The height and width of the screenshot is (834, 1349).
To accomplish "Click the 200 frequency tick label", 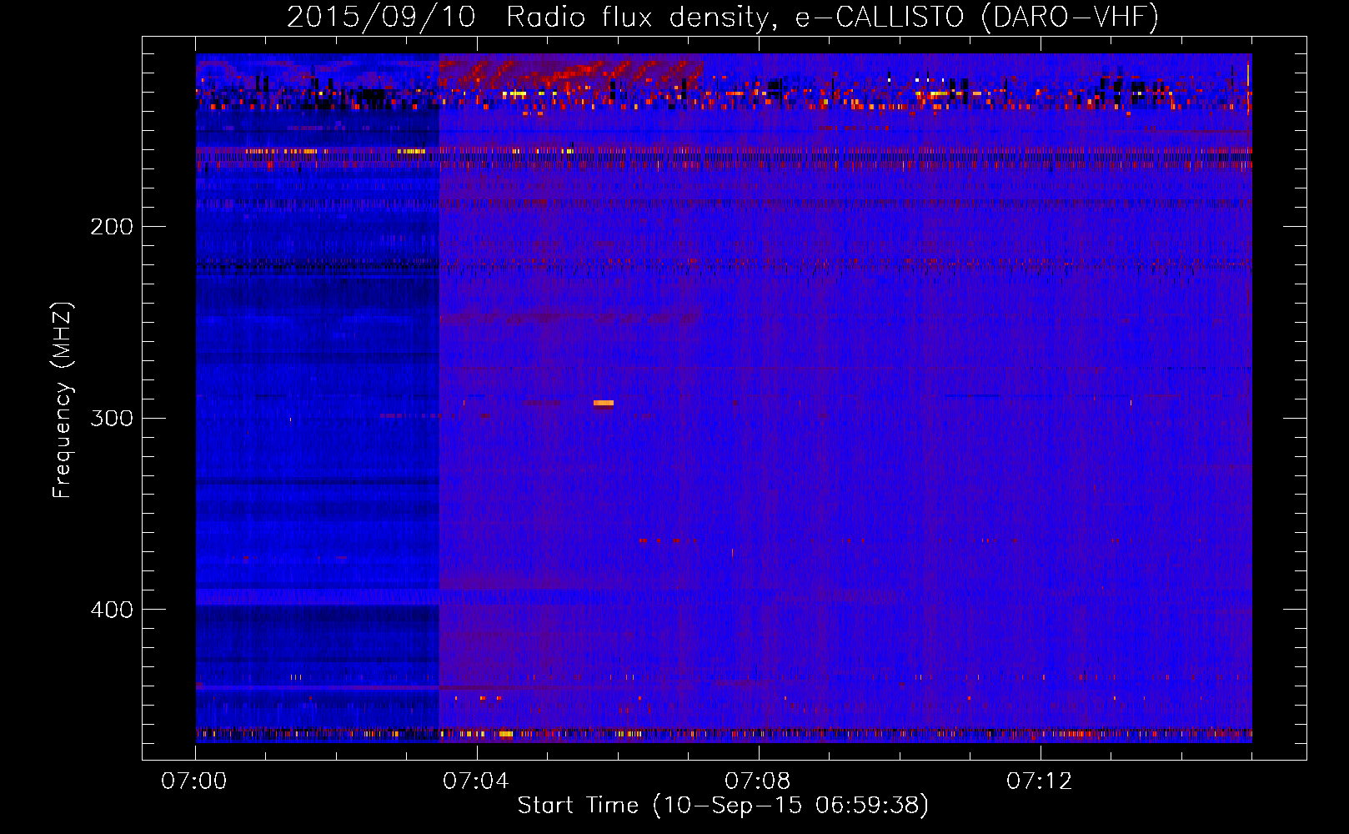I will (112, 227).
